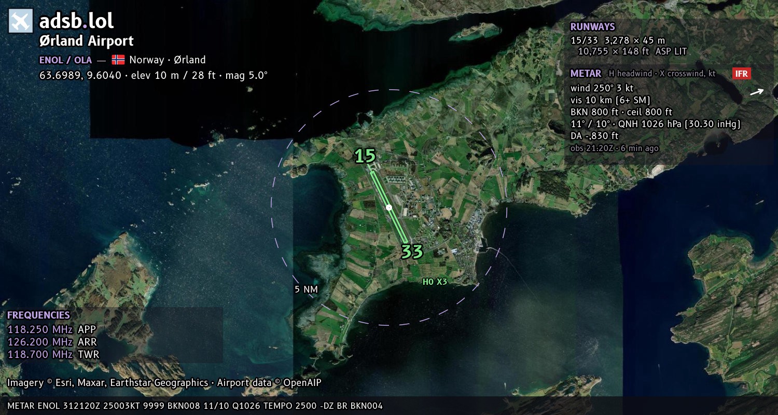
Task: Click the FREQUENCIES panel heading
Action: [x=39, y=315]
